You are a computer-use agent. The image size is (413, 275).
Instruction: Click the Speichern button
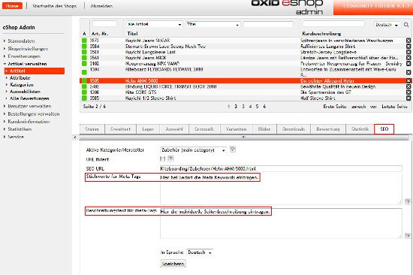tap(173, 264)
